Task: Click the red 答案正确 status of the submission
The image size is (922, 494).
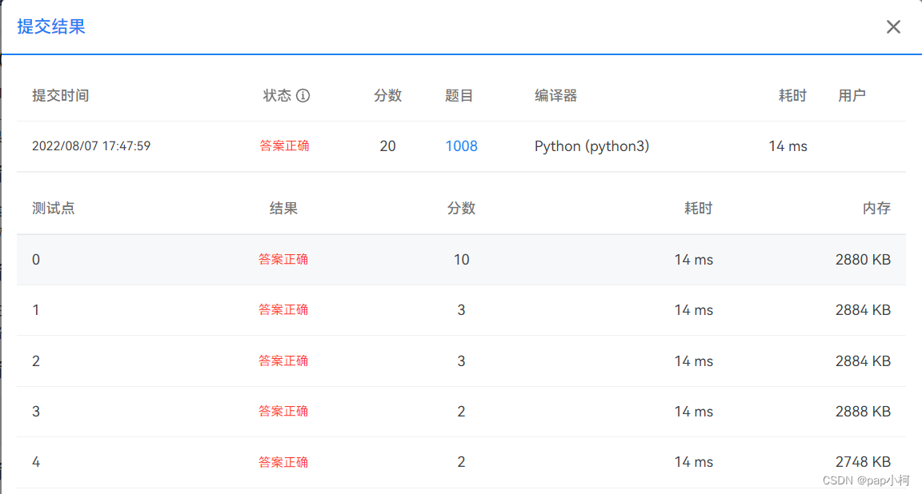Action: point(285,145)
